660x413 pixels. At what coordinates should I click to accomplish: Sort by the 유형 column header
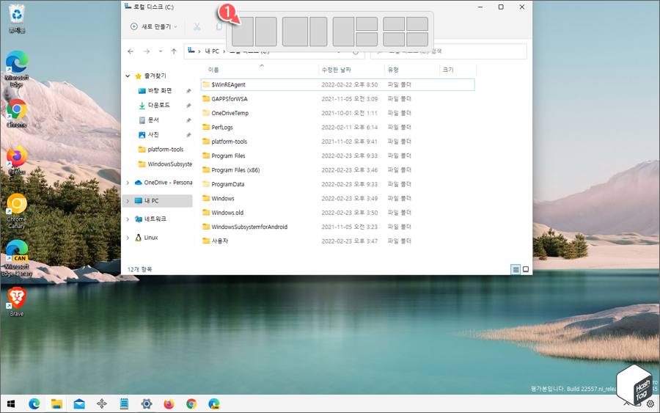[x=411, y=70]
